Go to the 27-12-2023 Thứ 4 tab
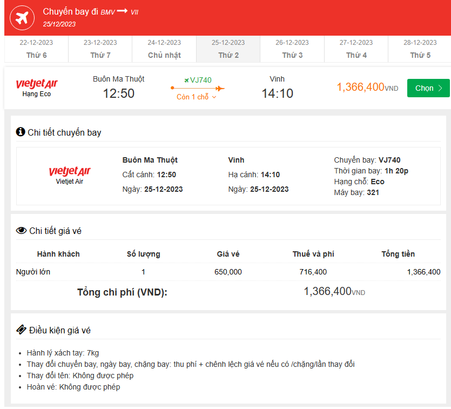 [356, 49]
